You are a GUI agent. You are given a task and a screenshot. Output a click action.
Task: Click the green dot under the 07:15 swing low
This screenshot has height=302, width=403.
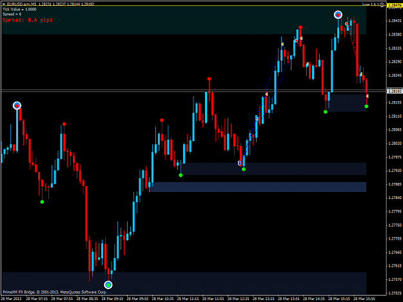tap(42, 202)
